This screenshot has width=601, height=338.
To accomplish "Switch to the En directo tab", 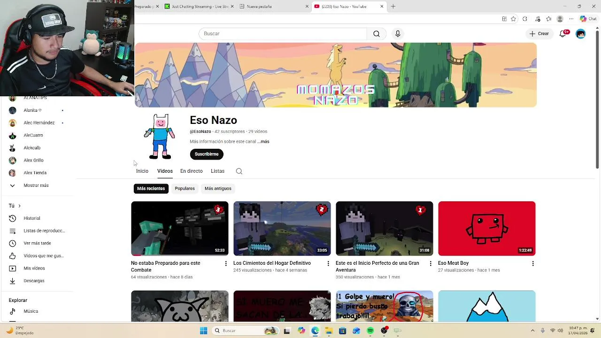I will pyautogui.click(x=192, y=171).
